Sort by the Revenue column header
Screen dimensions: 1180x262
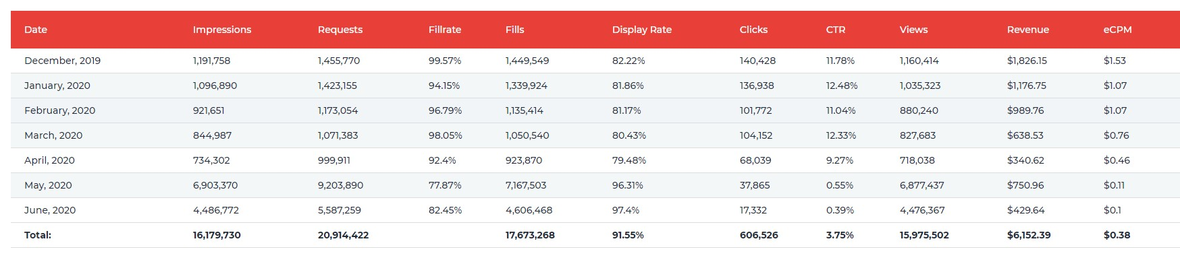coord(1028,30)
